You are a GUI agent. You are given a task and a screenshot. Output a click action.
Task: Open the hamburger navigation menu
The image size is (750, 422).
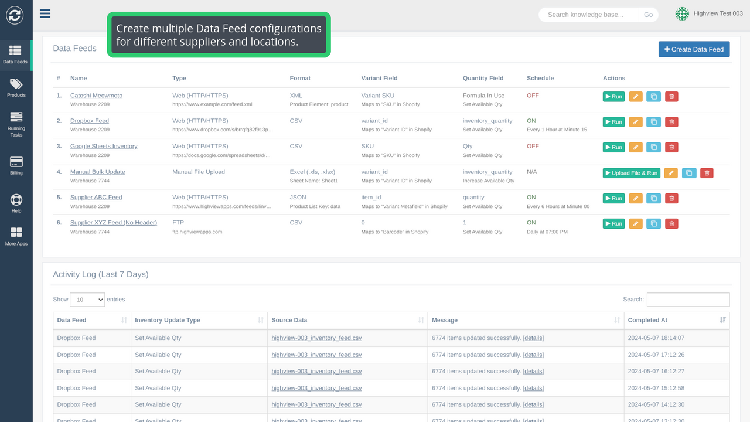(45, 13)
